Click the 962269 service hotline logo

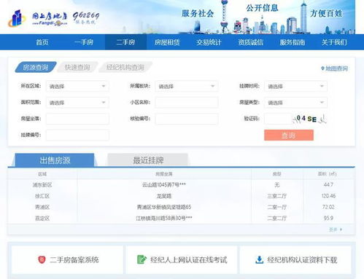86,17
